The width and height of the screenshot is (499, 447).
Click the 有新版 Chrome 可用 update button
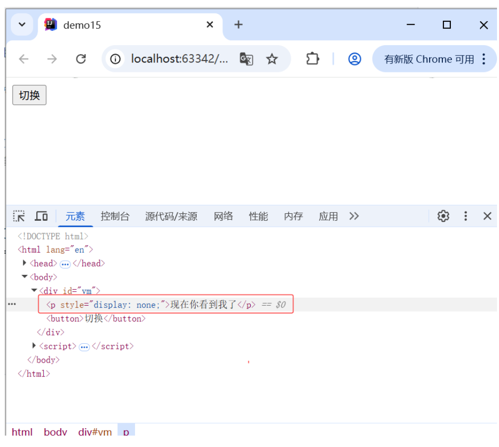[x=428, y=59]
